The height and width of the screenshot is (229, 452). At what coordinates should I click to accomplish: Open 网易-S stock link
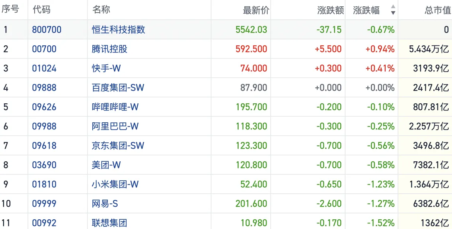tap(105, 204)
